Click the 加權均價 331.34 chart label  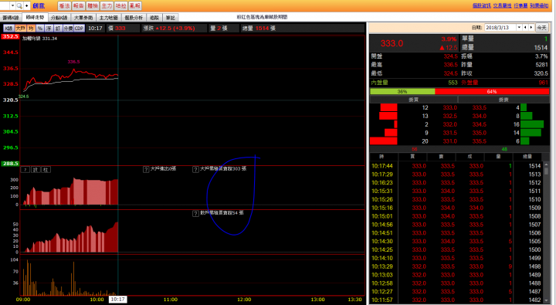point(39,39)
